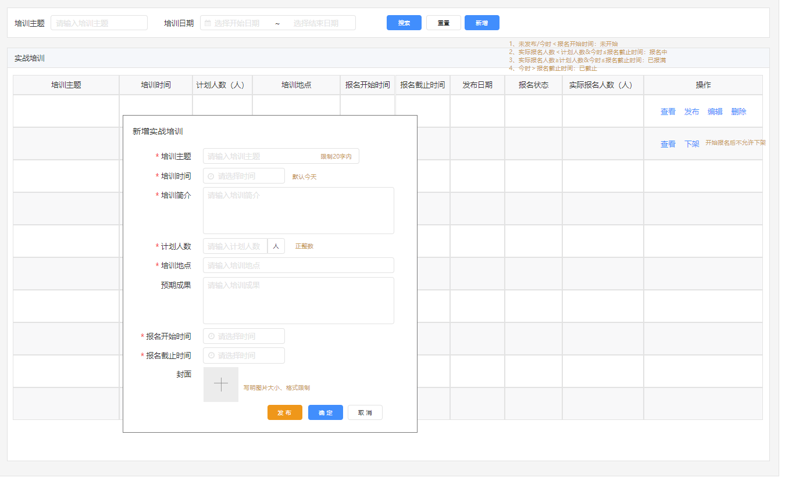Viewport: 792px width, 492px height.
Task: Click the 报名状态 column header
Action: [534, 85]
